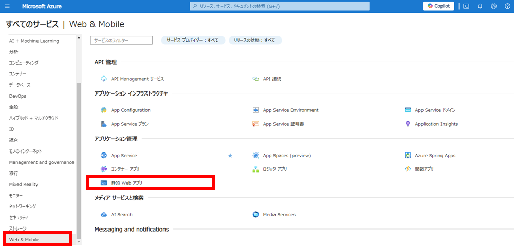Viewport: 514px width, 248px height.
Task: Click the API 管理 section heading
Action: [105, 62]
